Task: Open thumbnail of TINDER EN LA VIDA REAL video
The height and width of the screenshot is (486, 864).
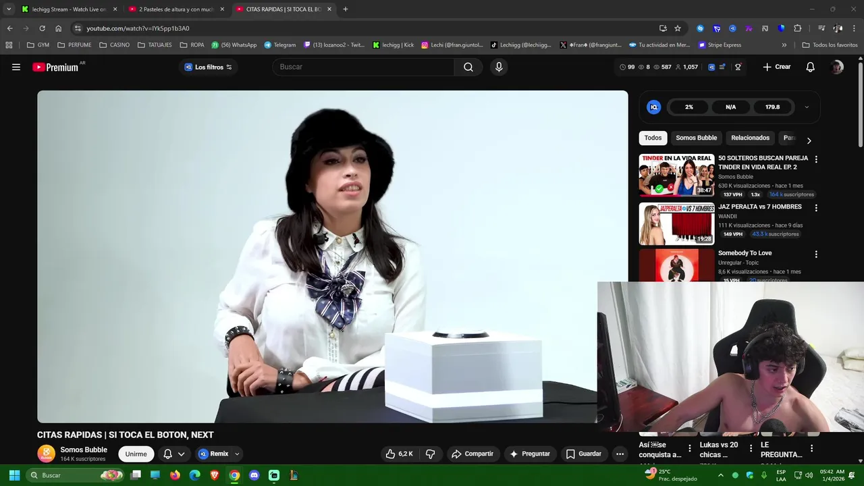Action: tap(676, 175)
